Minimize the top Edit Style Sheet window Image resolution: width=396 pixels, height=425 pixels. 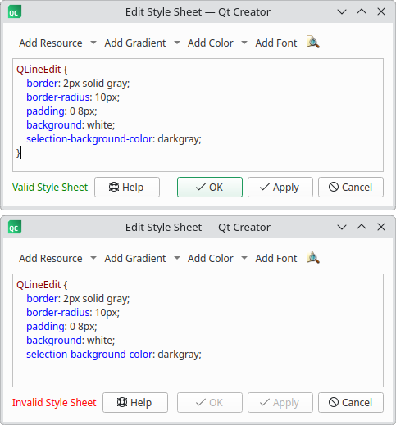click(x=342, y=12)
